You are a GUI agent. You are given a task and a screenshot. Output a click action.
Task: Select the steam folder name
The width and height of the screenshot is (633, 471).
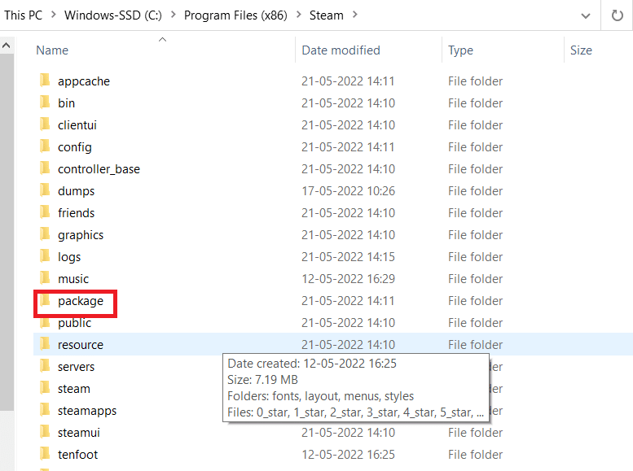click(74, 389)
